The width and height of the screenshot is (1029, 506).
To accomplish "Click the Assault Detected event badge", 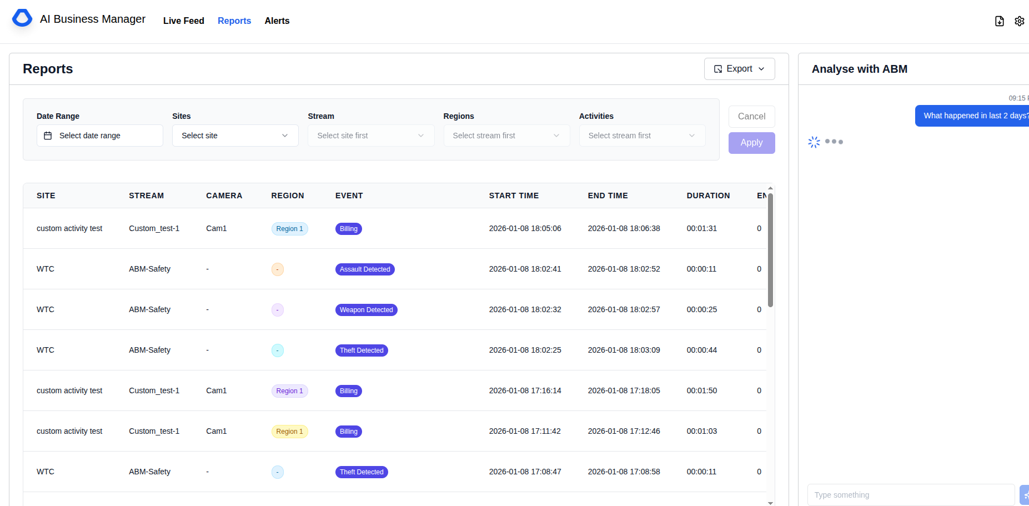I will pyautogui.click(x=365, y=269).
